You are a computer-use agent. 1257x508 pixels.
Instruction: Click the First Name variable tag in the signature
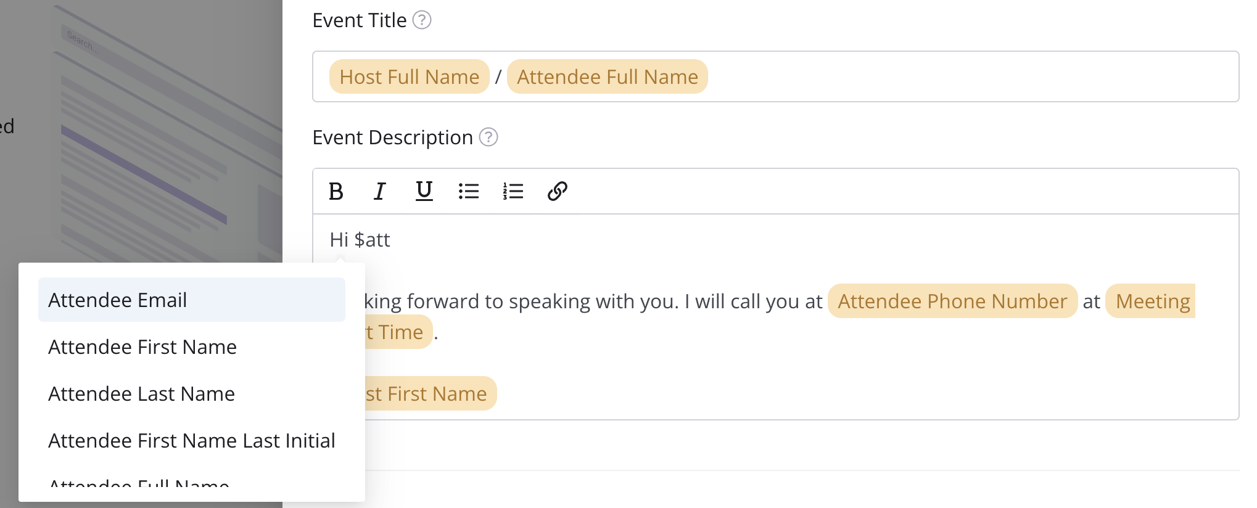431,394
